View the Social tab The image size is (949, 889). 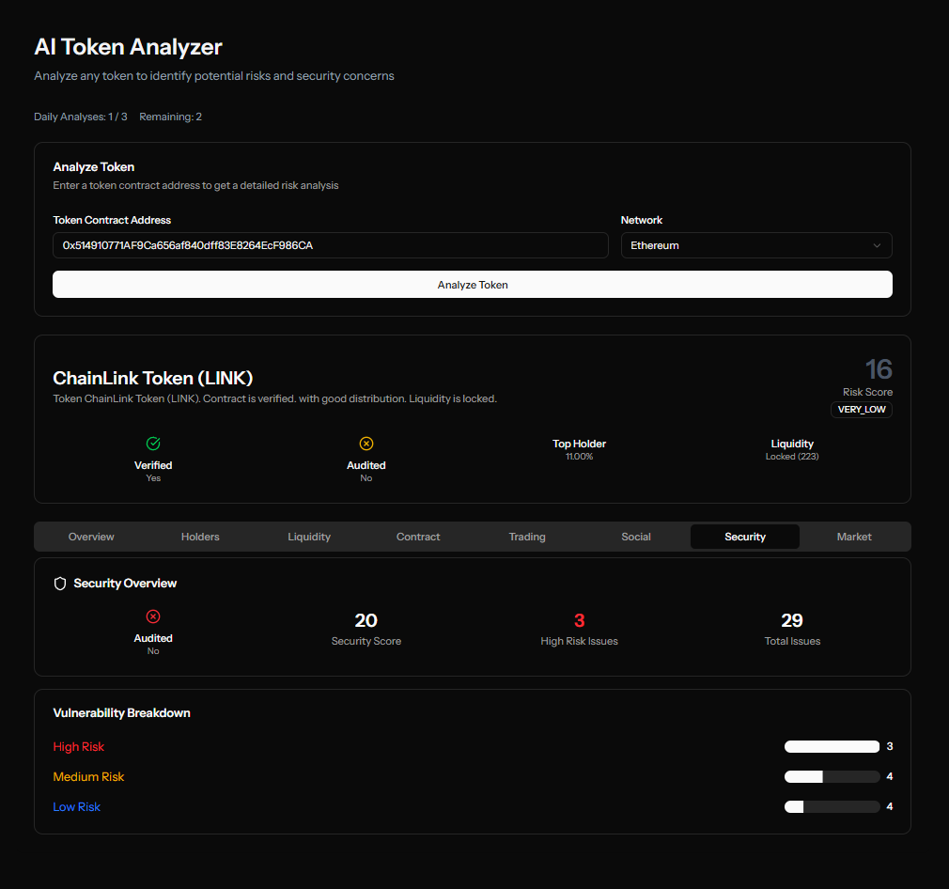[636, 537]
